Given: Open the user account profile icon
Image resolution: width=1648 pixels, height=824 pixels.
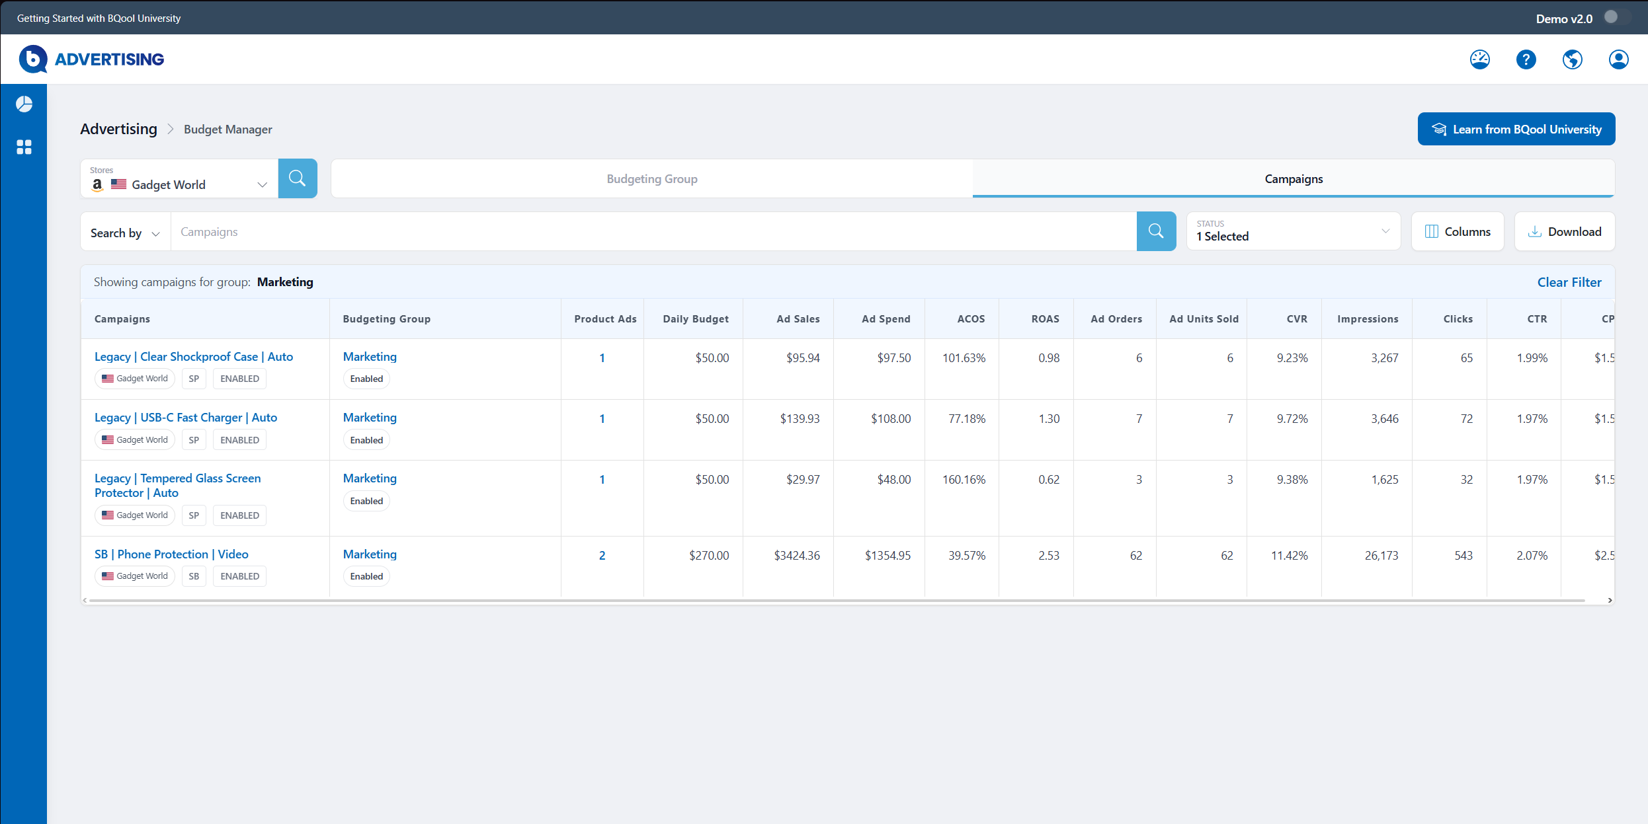Looking at the screenshot, I should tap(1619, 59).
